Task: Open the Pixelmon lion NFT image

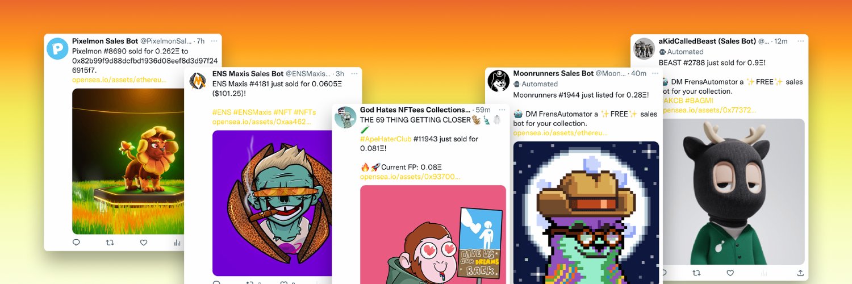Action: [128, 161]
